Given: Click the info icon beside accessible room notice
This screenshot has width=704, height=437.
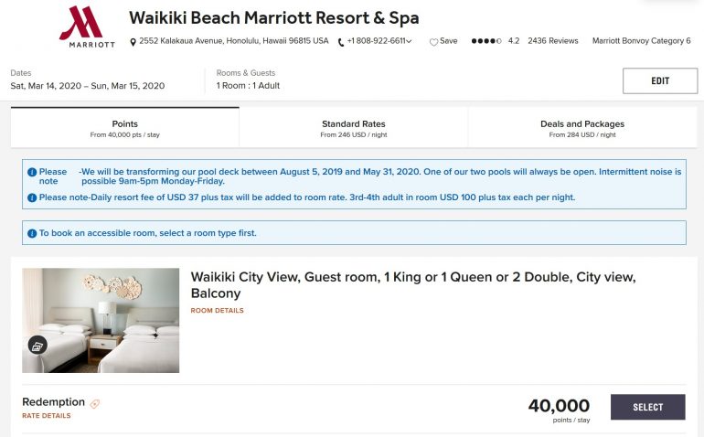Looking at the screenshot, I should [x=32, y=233].
